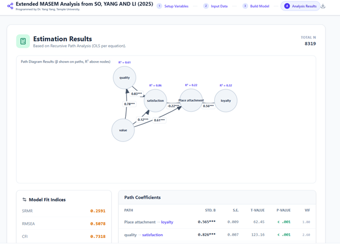Select the loyalty node in diagram
Screen dimensions: 340x245
tap(226, 101)
